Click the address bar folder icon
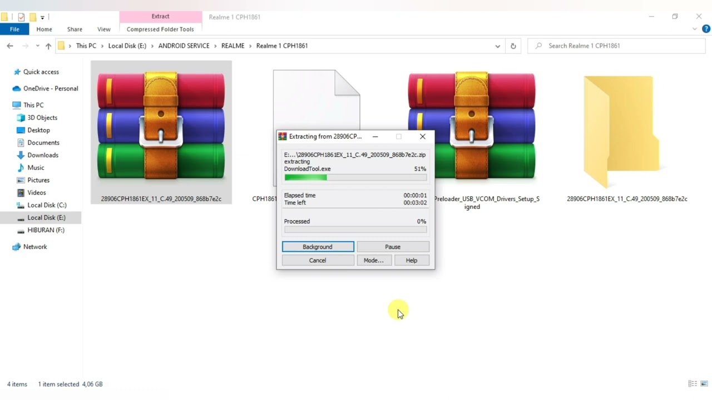The height and width of the screenshot is (400, 712). click(62, 46)
